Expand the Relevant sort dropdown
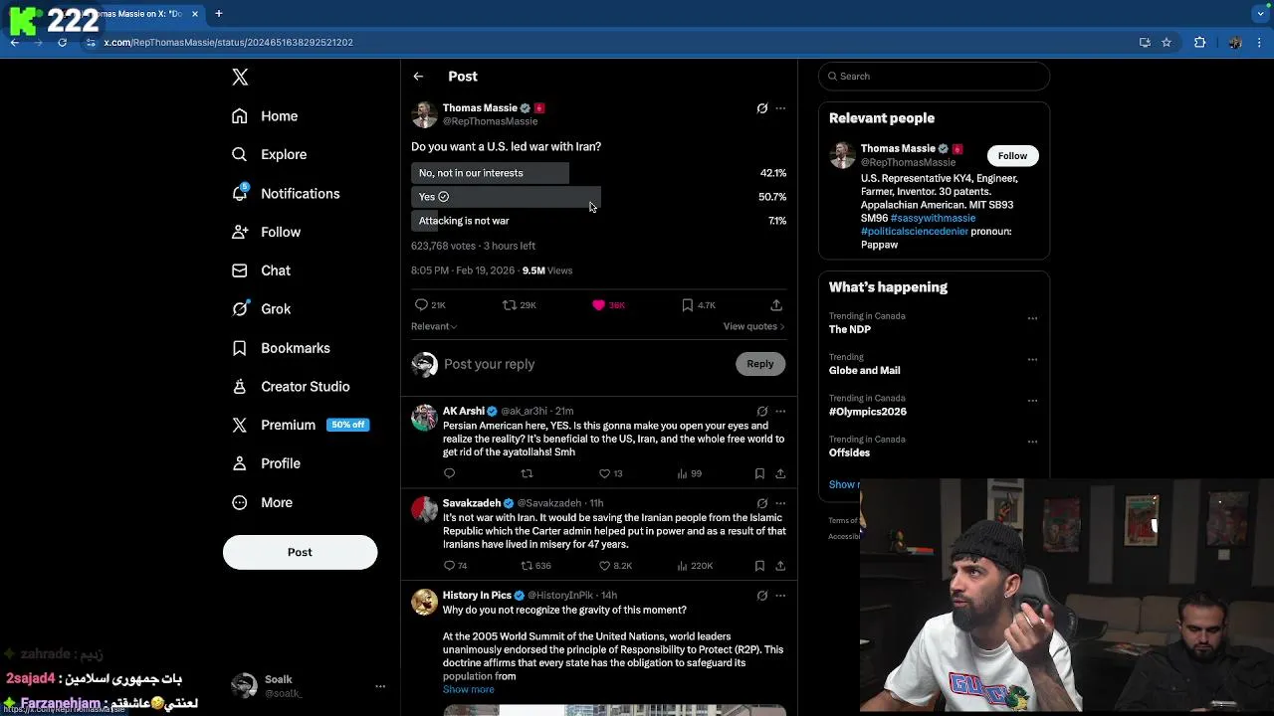The height and width of the screenshot is (716, 1274). (x=434, y=326)
